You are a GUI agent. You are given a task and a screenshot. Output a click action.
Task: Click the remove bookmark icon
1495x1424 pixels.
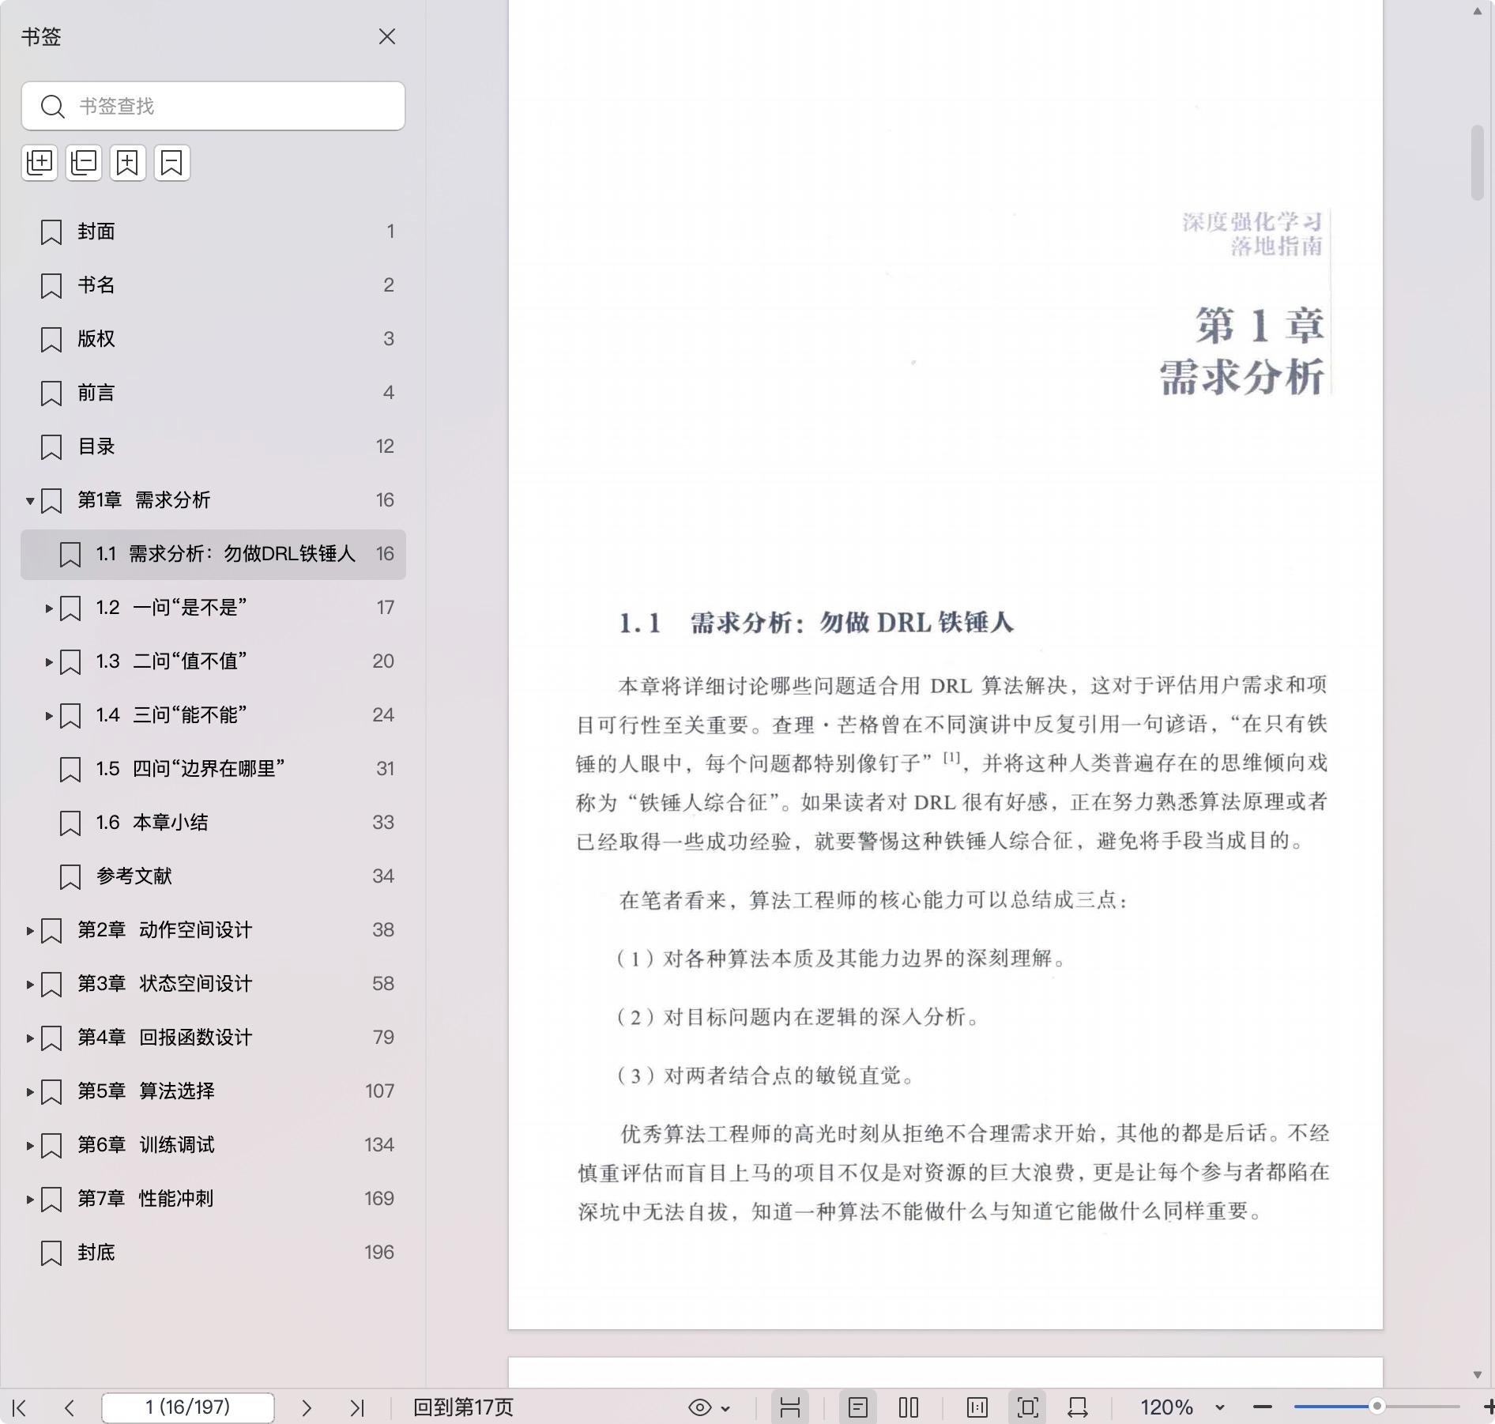pyautogui.click(x=172, y=163)
